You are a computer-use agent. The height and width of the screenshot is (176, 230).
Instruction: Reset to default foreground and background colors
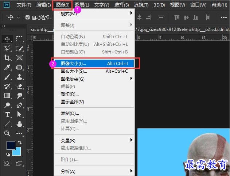click(8, 154)
